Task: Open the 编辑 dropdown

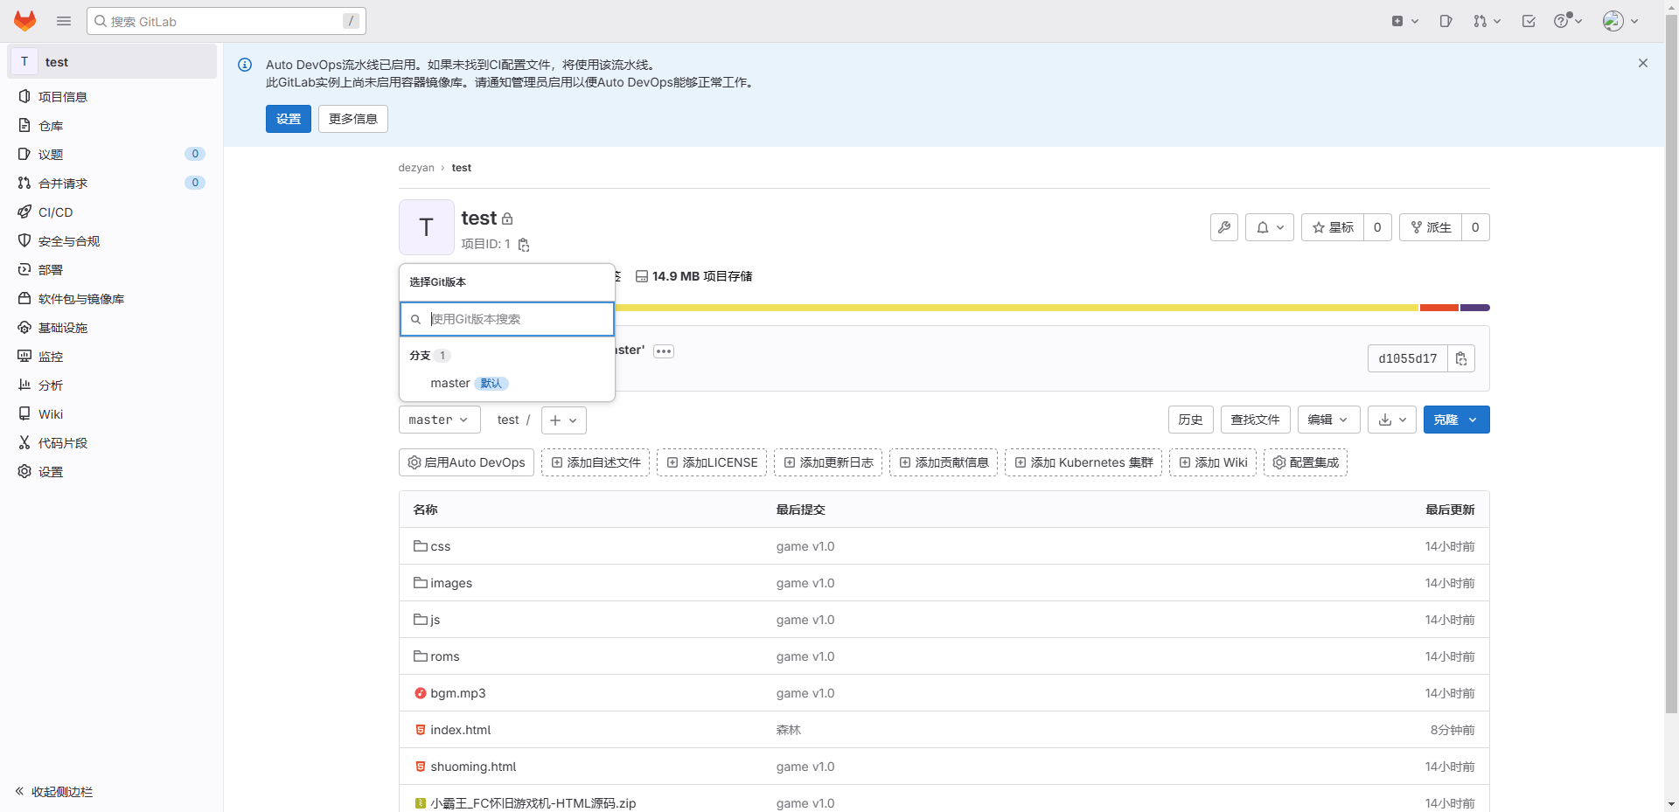Action: (x=1329, y=420)
